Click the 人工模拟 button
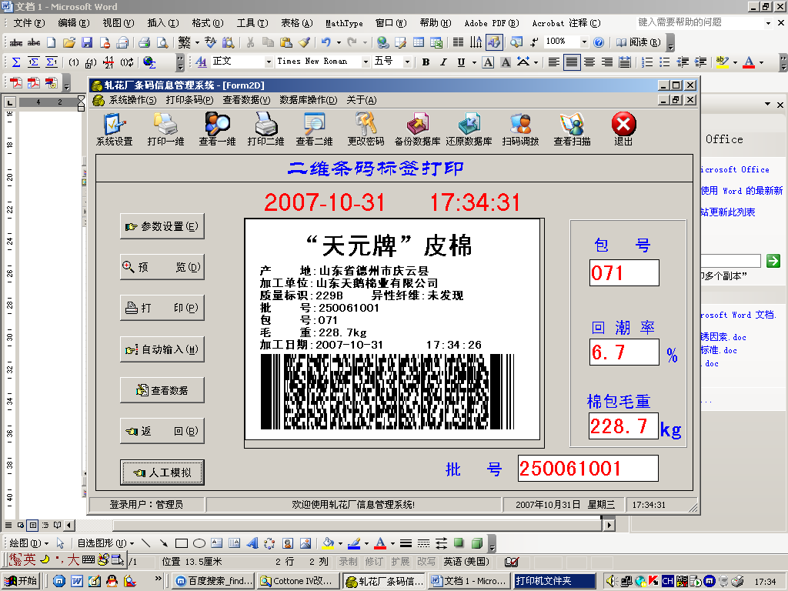Image resolution: width=788 pixels, height=591 pixels. point(162,472)
